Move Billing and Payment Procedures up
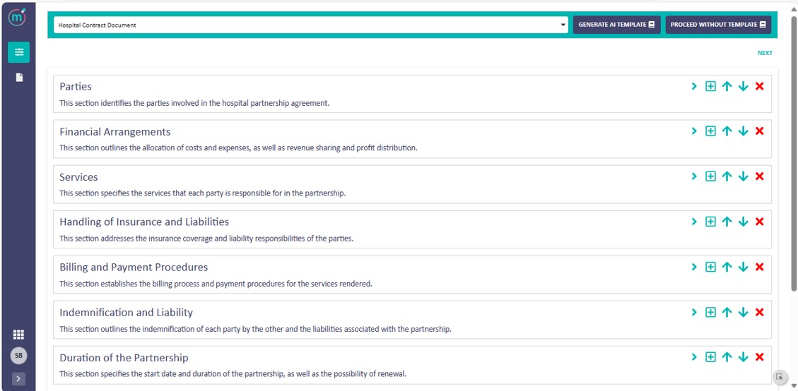Screen dimensions: 798x391 [727, 267]
